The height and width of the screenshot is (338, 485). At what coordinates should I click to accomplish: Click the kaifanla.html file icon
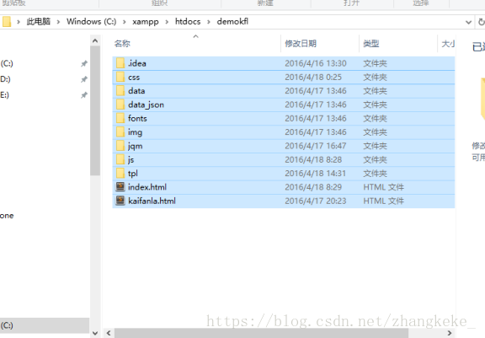[120, 201]
